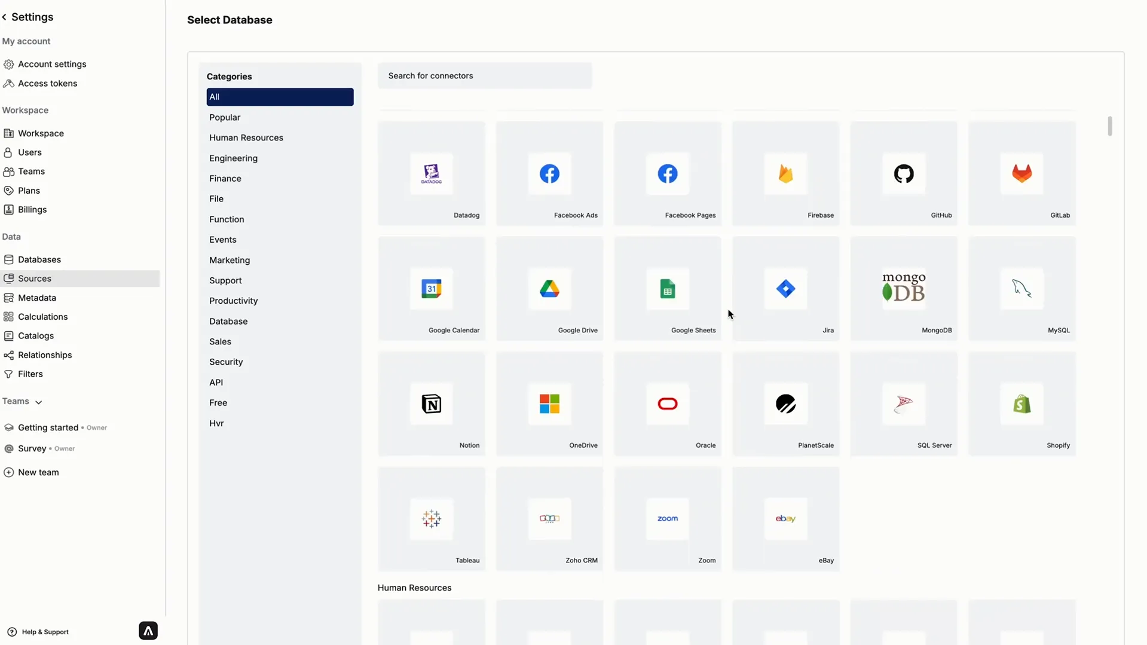The image size is (1147, 645).
Task: Filter by Sales category
Action: pos(220,342)
